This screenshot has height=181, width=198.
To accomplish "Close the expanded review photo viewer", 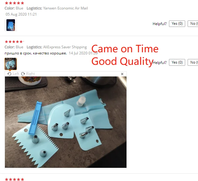I will click(x=122, y=74).
